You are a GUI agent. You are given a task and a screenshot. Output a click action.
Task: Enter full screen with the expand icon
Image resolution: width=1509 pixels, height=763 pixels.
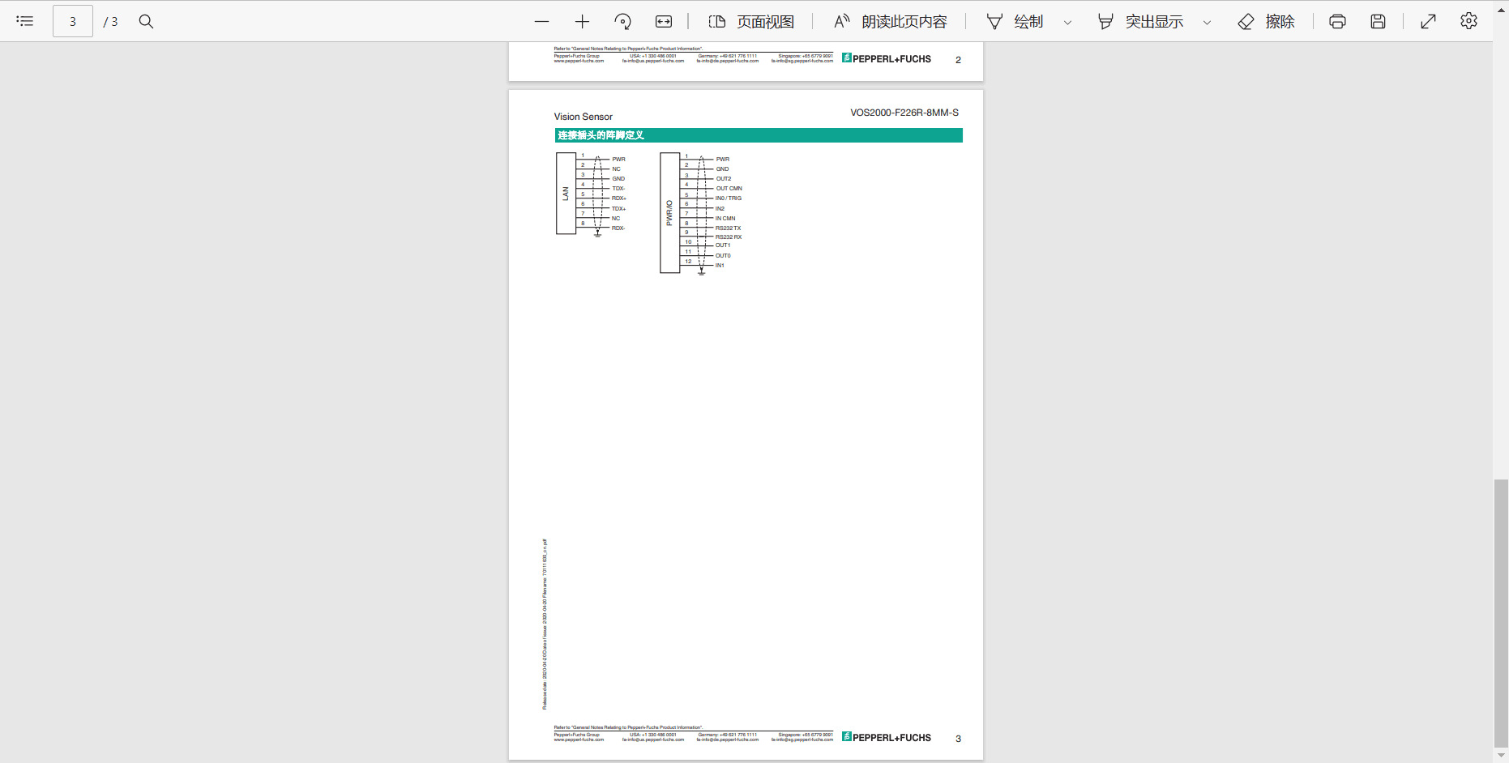click(1429, 22)
